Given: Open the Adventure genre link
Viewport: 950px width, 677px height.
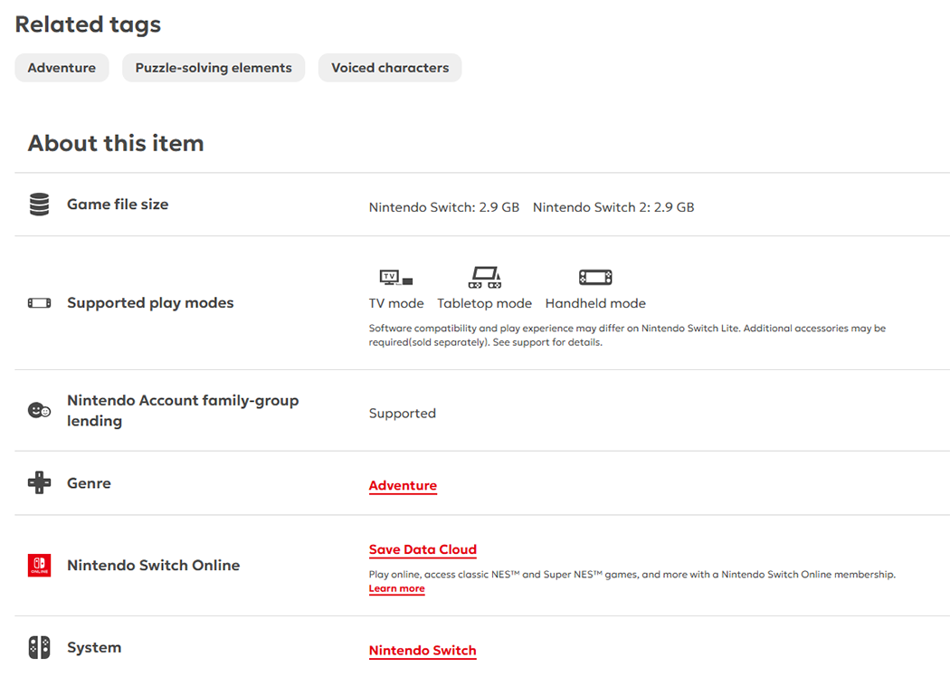Looking at the screenshot, I should pos(403,485).
